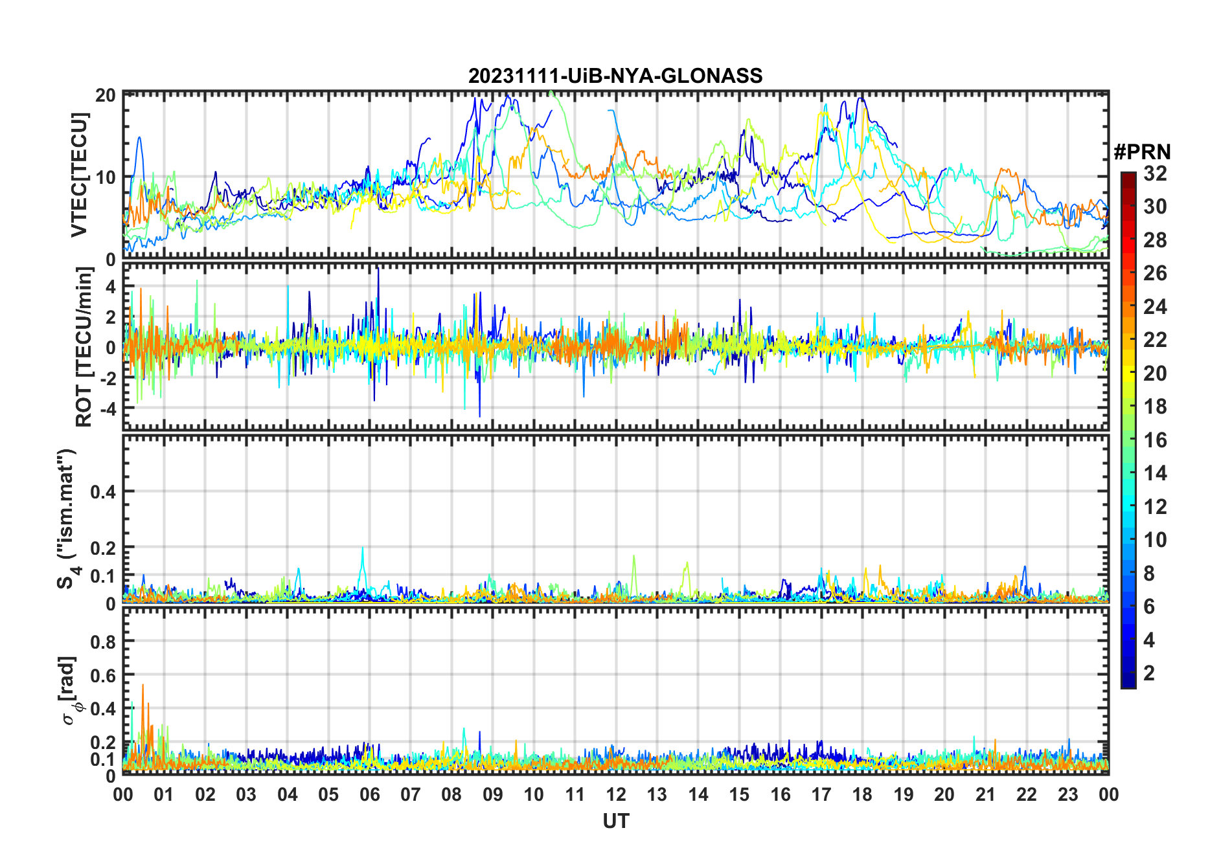The height and width of the screenshot is (861, 1232).
Task: Click the 20 tick on the VTEC axis
Action: pos(106,95)
